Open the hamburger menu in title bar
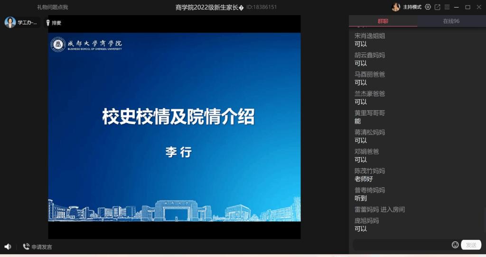This screenshot has height=257, width=486. click(447, 7)
